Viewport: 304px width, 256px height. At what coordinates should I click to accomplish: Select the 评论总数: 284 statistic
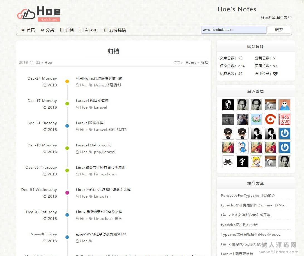[x=232, y=66]
